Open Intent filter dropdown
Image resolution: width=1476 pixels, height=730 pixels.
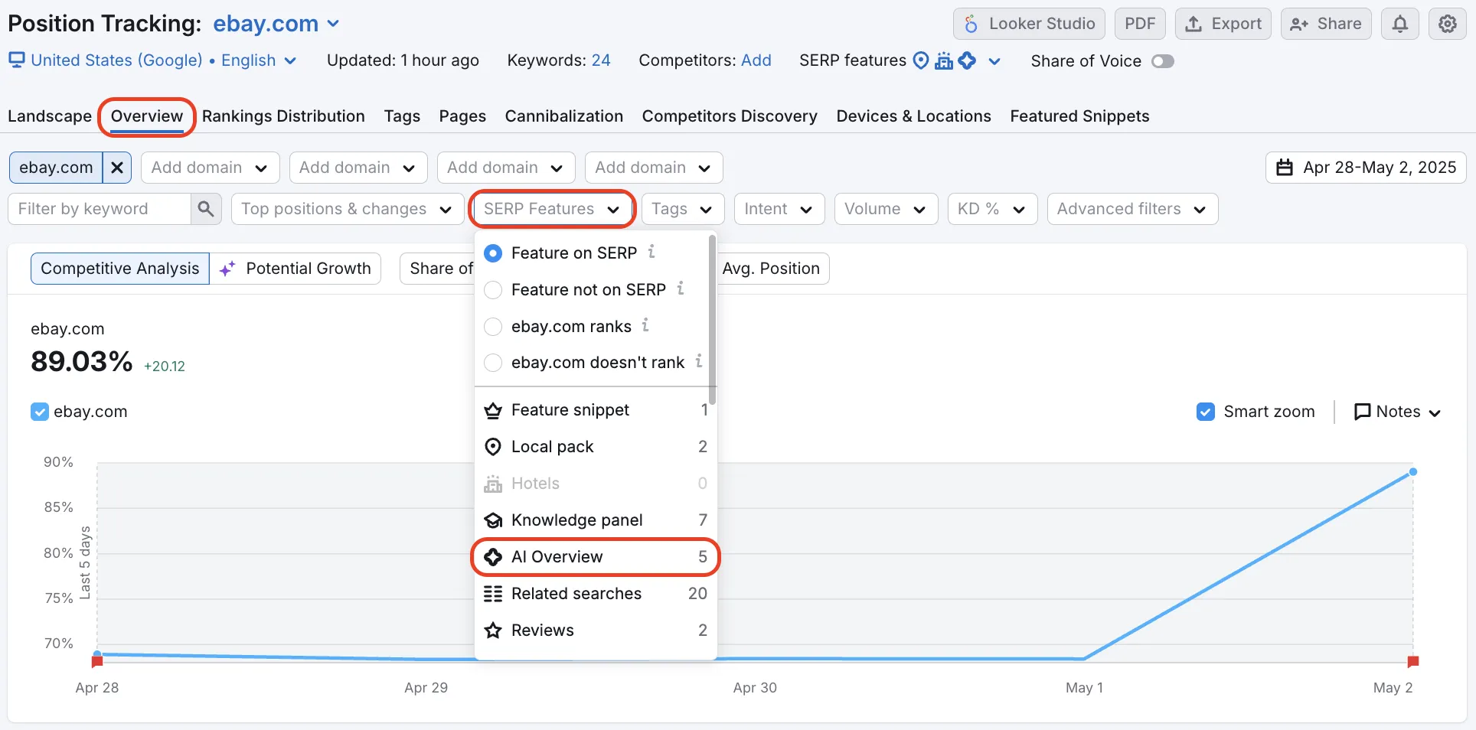tap(779, 209)
